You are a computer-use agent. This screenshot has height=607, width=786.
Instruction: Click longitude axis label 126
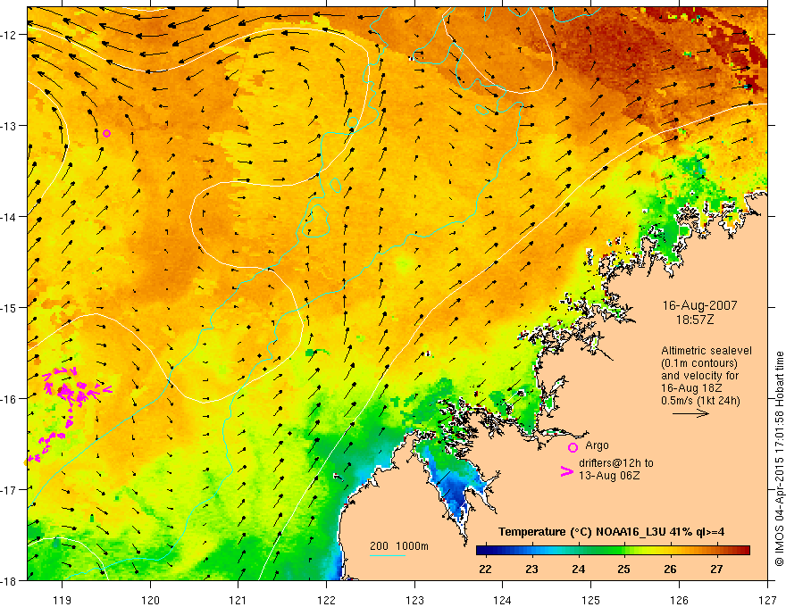(x=679, y=600)
